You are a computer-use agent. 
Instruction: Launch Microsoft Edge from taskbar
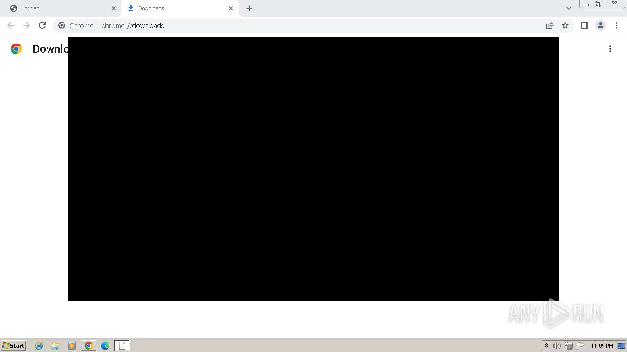point(105,346)
